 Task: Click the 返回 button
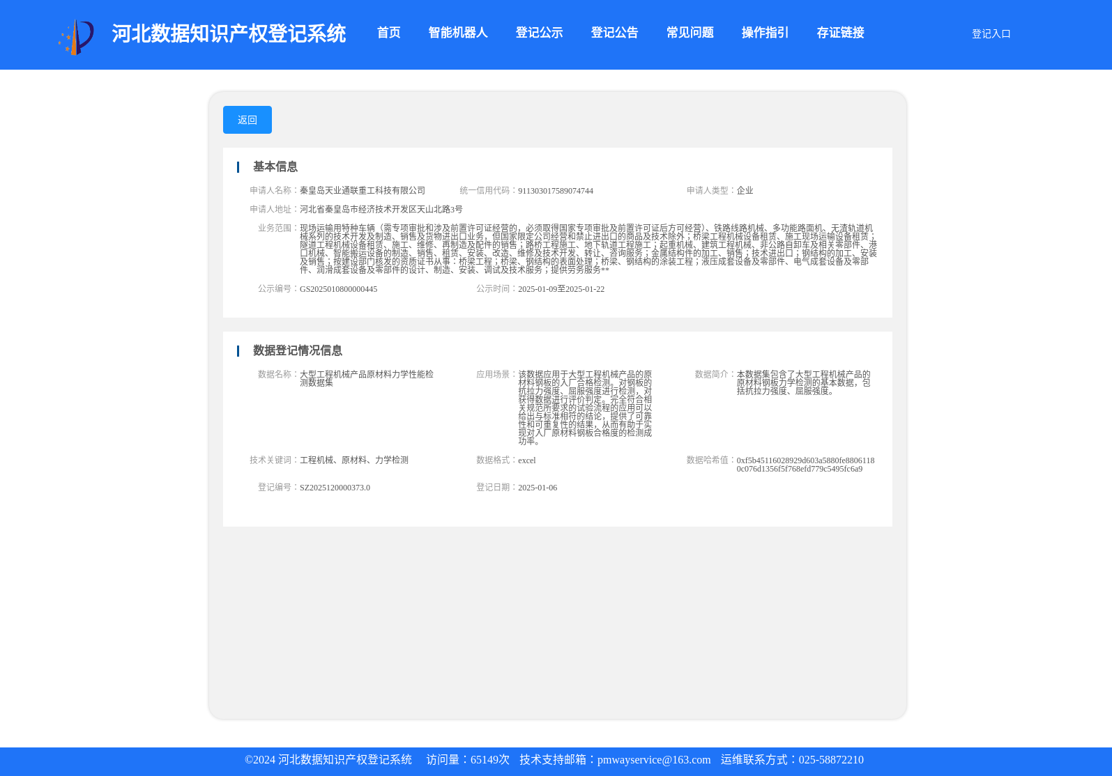tap(247, 120)
